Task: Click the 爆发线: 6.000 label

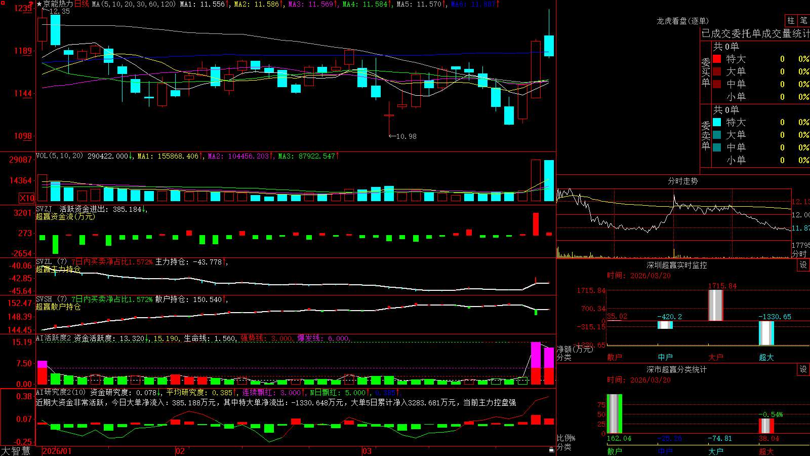Action: (x=323, y=338)
